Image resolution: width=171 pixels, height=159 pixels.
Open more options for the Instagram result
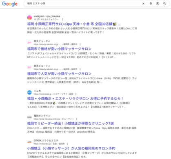coord(62,20)
